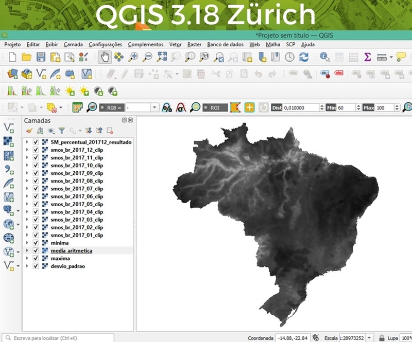The image size is (412, 342).
Task: Open the Camada menu
Action: [x=73, y=44]
